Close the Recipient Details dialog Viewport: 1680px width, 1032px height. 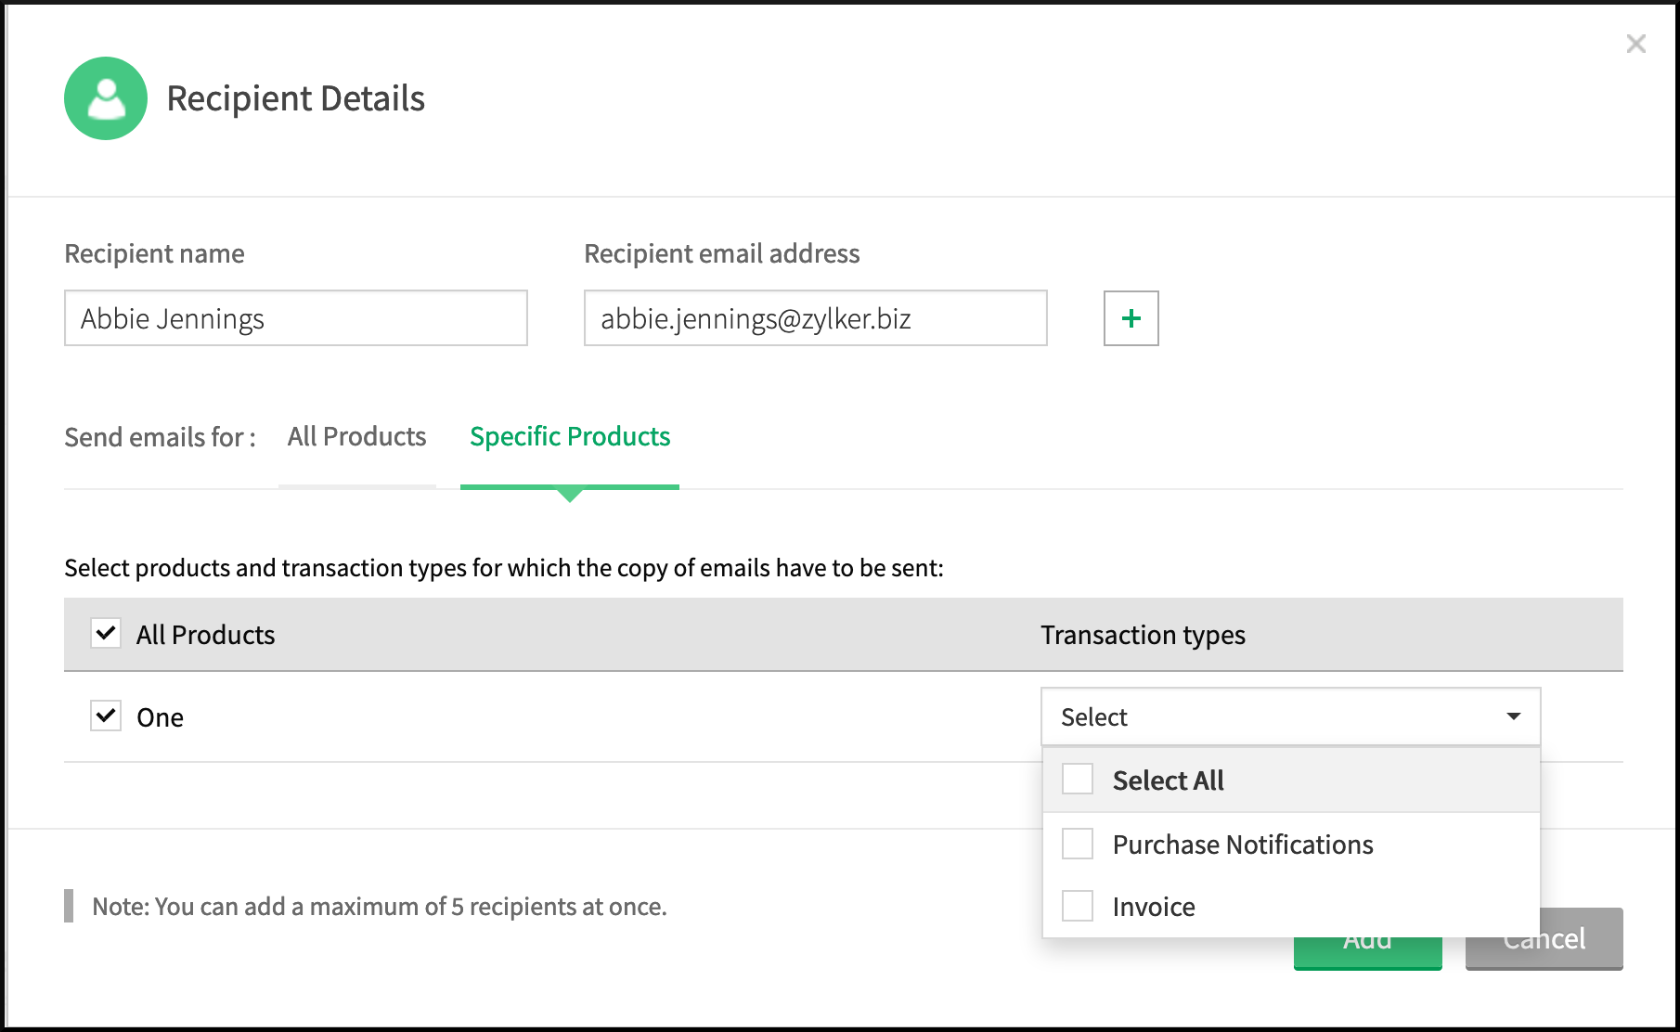1635,44
